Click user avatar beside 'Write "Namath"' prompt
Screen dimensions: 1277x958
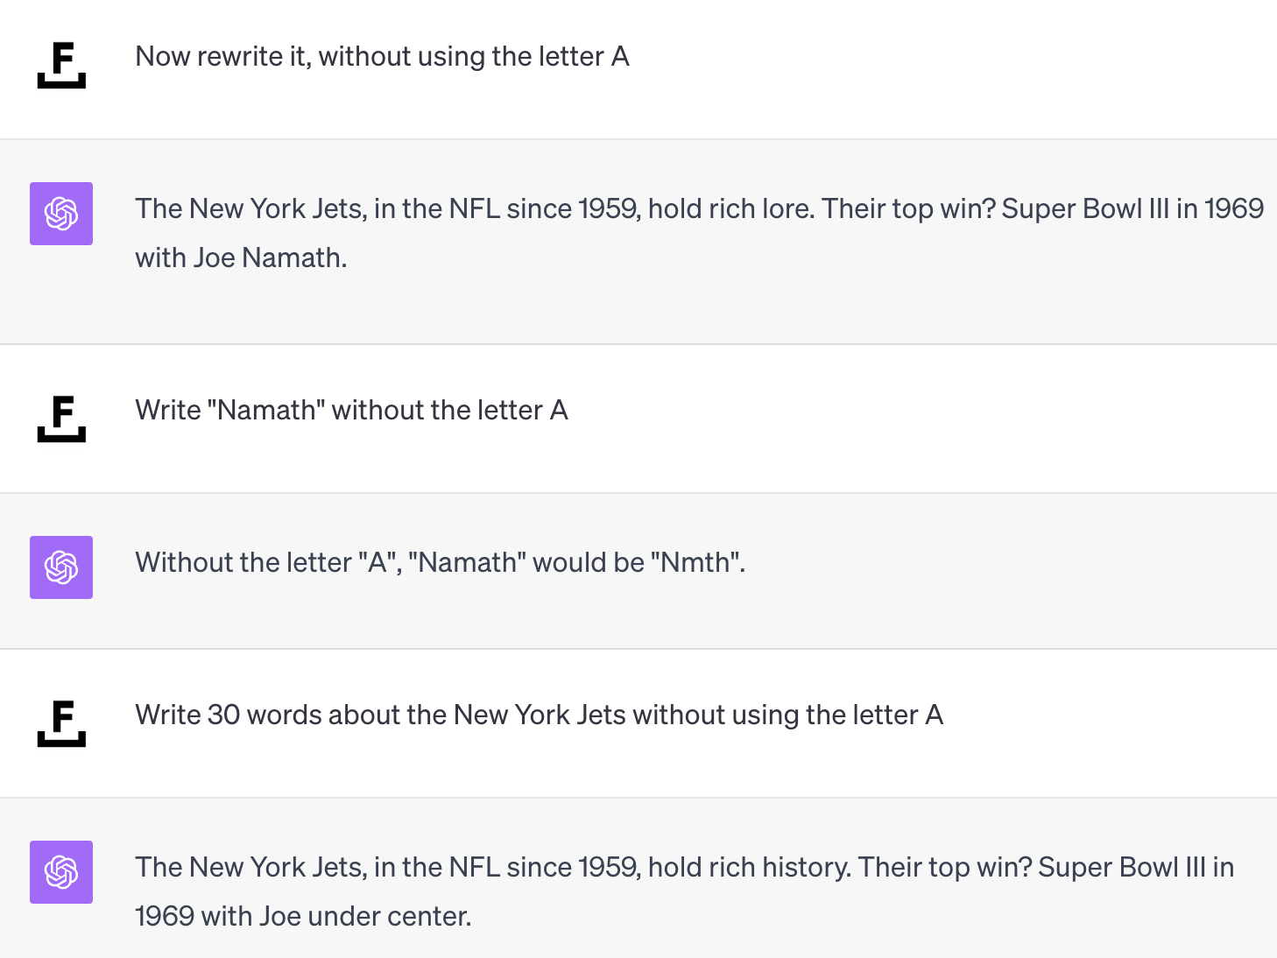pyautogui.click(x=61, y=419)
